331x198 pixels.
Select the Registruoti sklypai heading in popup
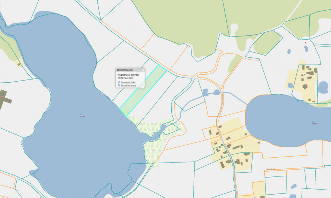(x=128, y=75)
